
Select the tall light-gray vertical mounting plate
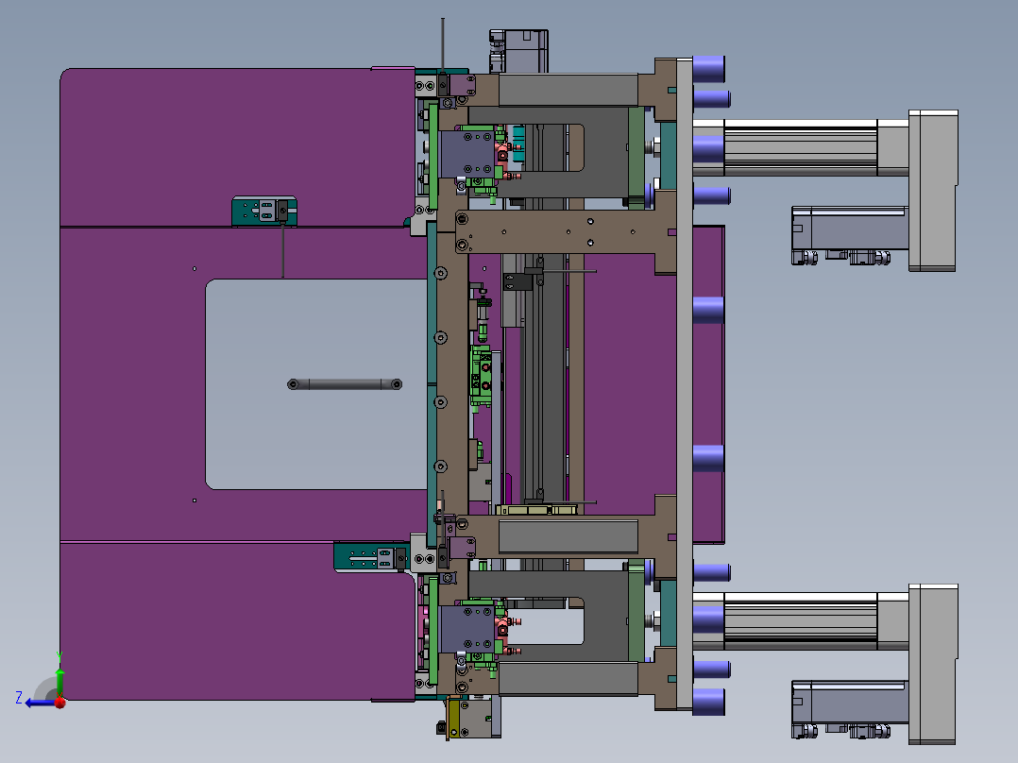pos(685,383)
